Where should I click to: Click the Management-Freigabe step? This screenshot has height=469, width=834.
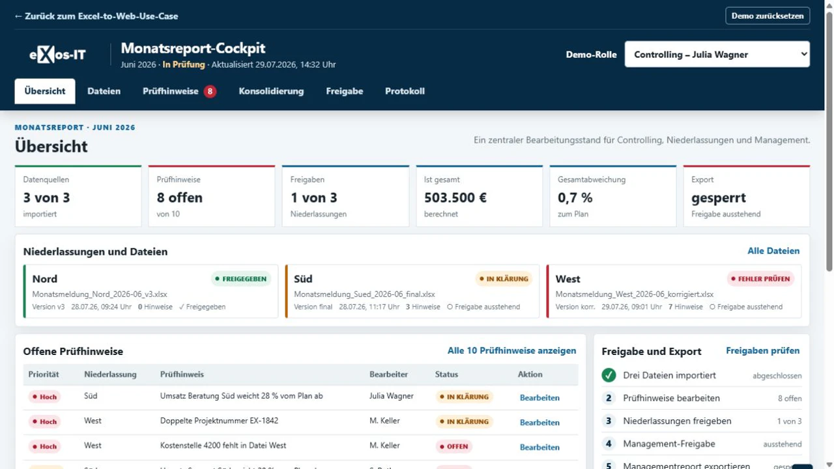point(702,444)
